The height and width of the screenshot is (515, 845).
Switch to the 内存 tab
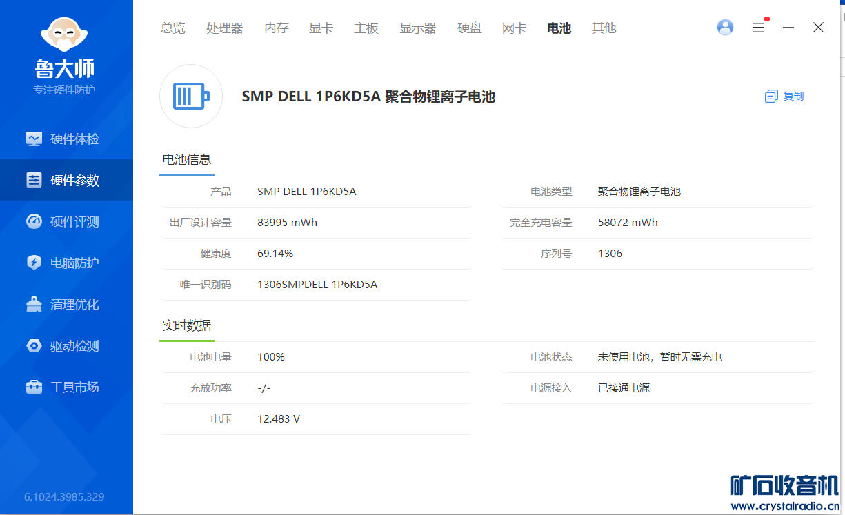pyautogui.click(x=277, y=28)
